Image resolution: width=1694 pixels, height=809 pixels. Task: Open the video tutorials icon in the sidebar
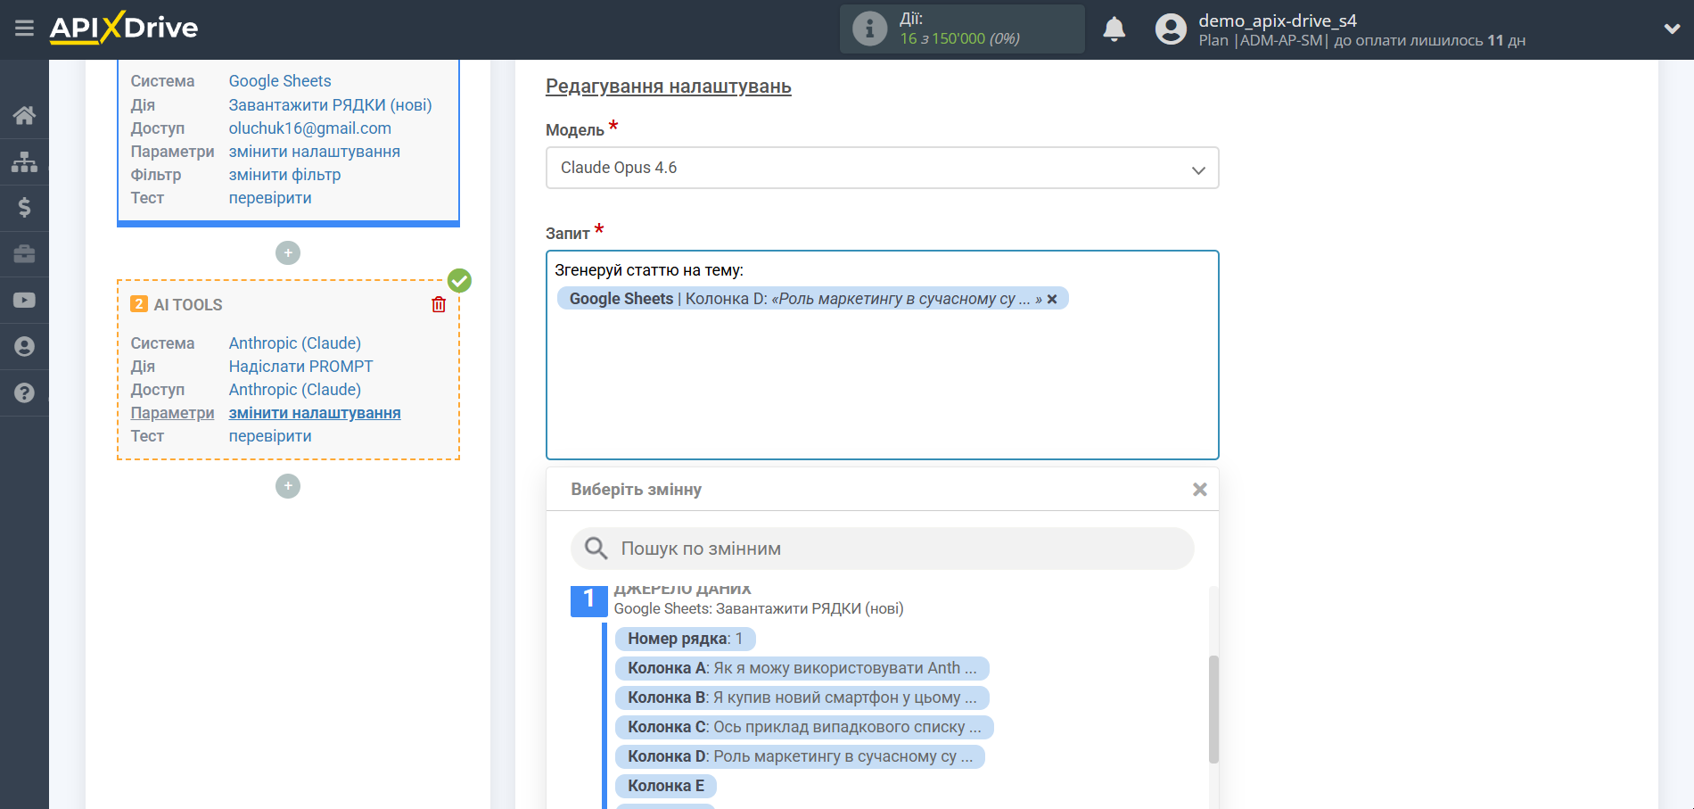[24, 300]
